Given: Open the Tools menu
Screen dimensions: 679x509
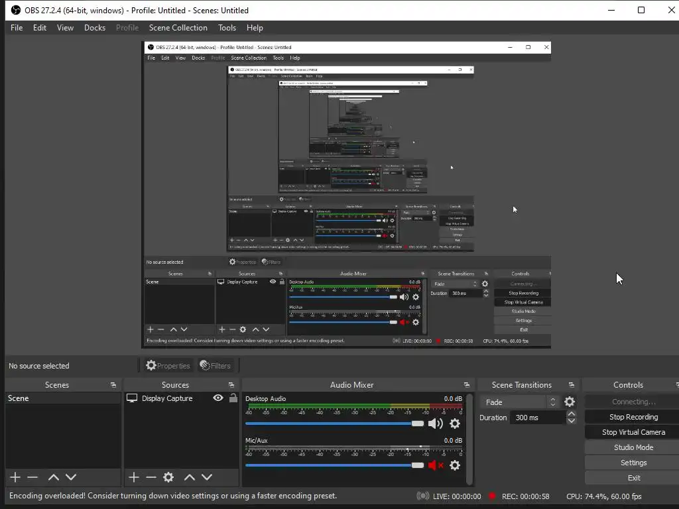Looking at the screenshot, I should click(x=227, y=28).
